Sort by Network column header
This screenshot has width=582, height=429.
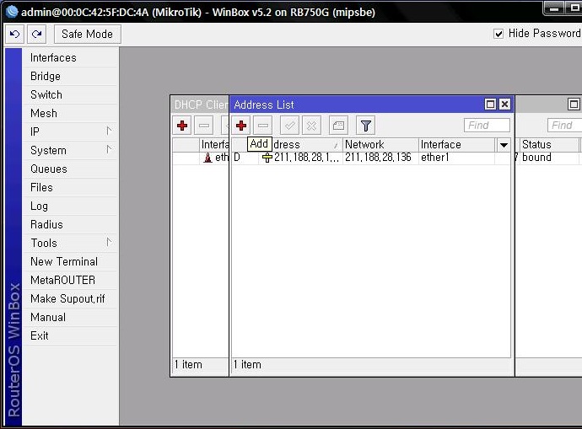tap(380, 145)
